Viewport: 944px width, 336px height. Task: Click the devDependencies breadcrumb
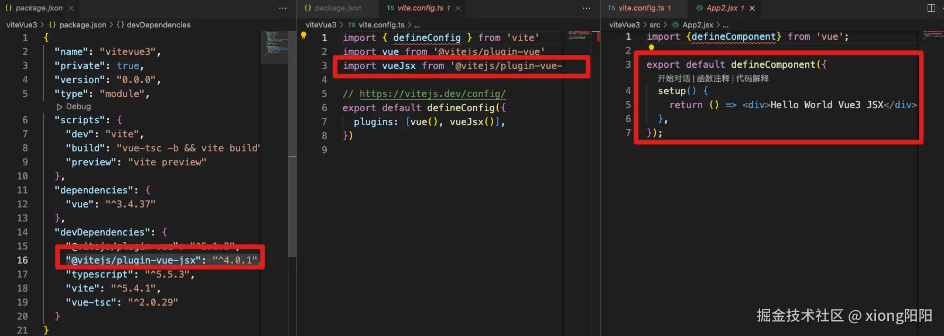pos(158,25)
